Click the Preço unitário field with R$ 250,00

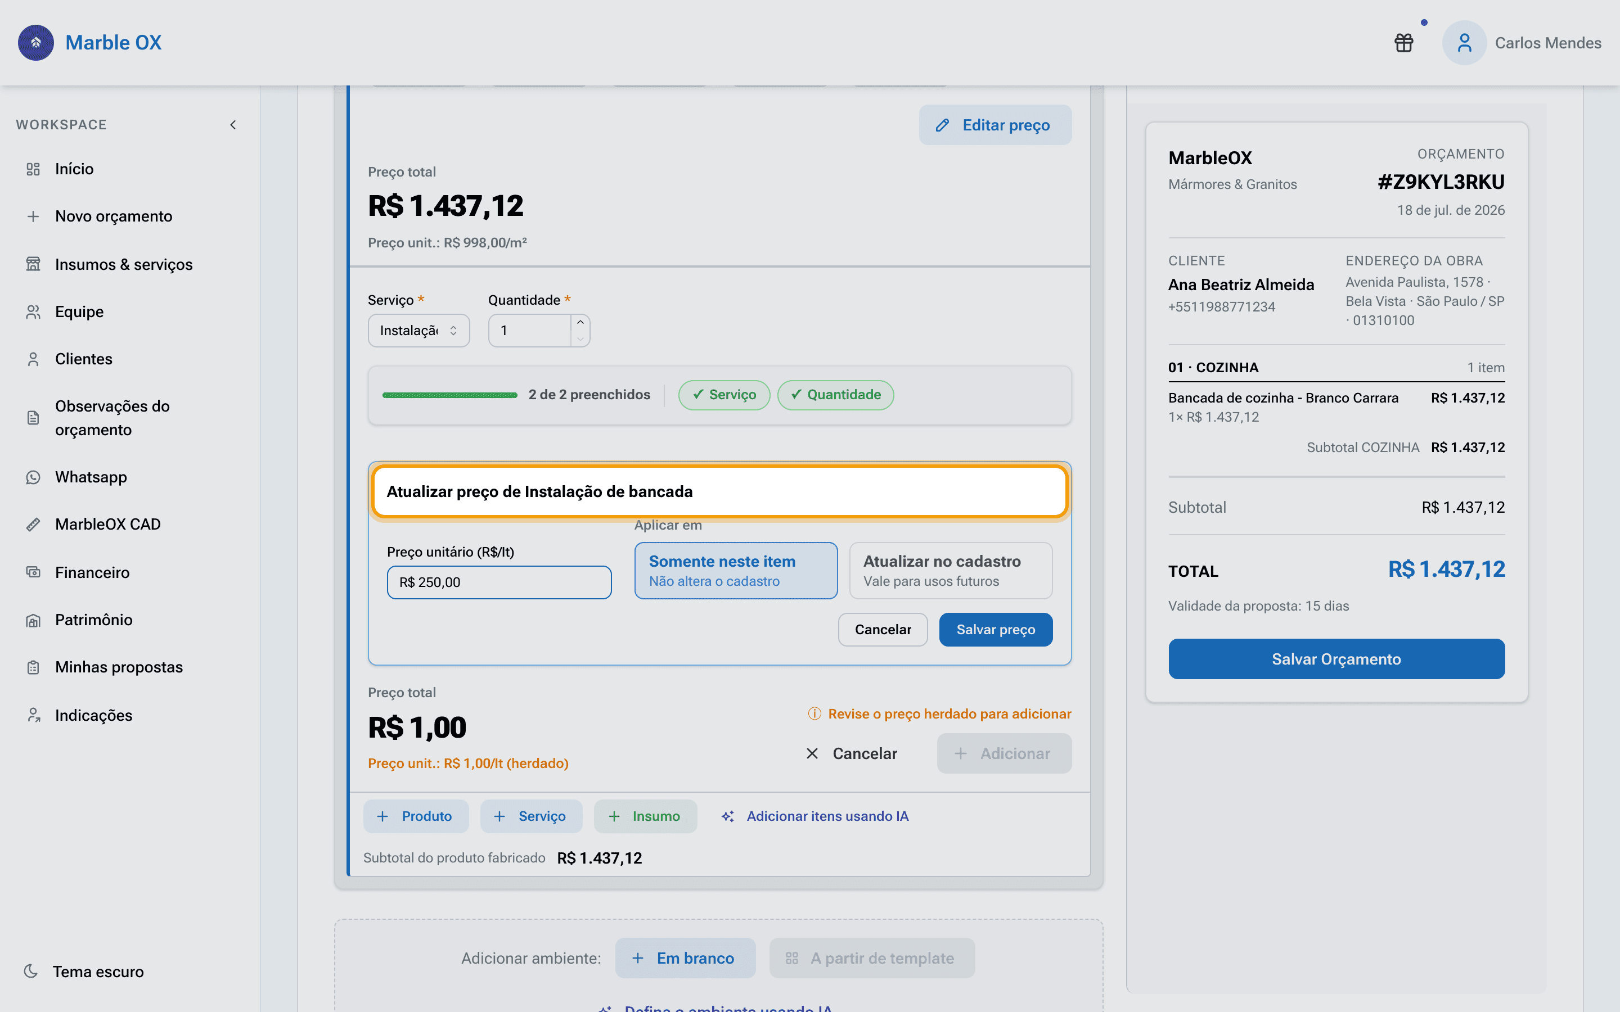point(499,582)
